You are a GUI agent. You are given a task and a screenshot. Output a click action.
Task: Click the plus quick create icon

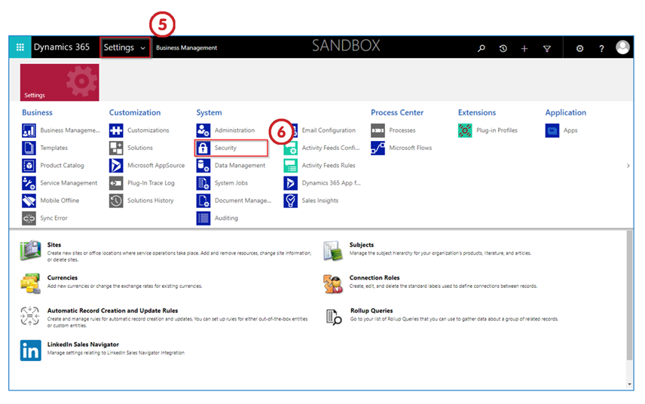coord(524,48)
